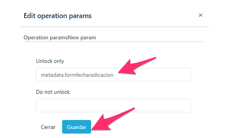Close the Edit operation params dialog
The width and height of the screenshot is (226, 138).
click(x=200, y=15)
